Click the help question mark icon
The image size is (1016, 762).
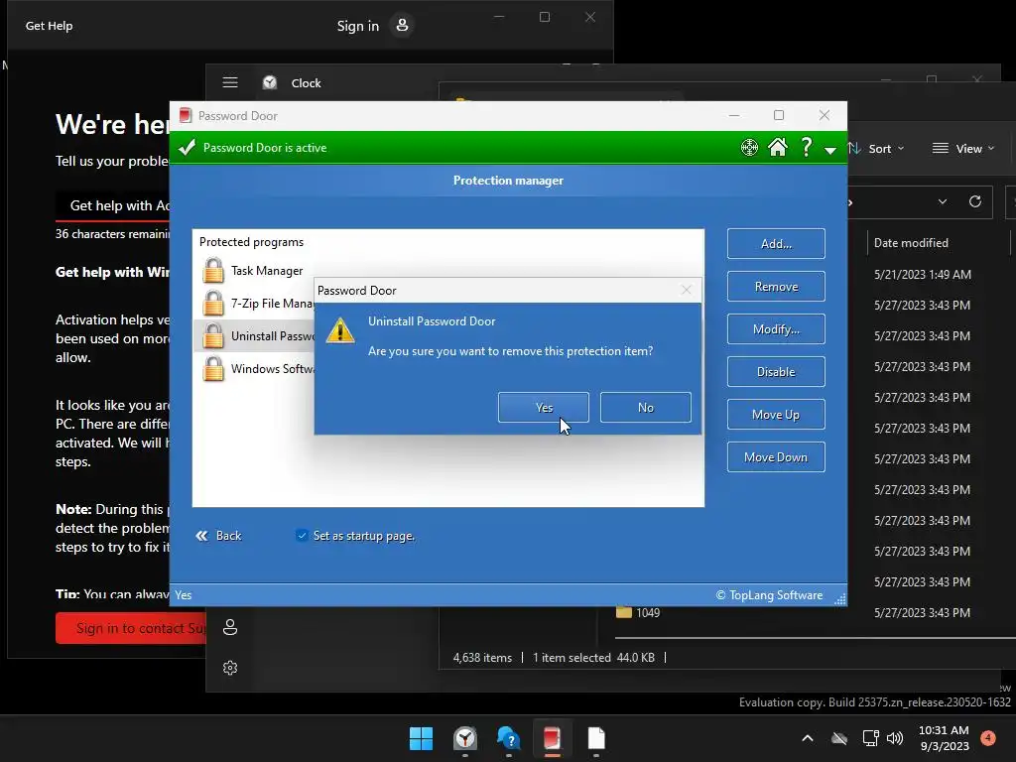(806, 147)
